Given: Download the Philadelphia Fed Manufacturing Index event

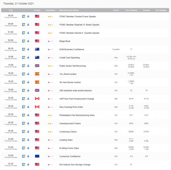Looking at the screenshot, I should pyautogui.click(x=28, y=115).
